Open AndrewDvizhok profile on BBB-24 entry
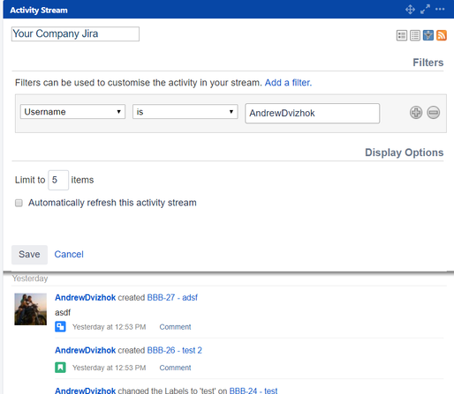The height and width of the screenshot is (394, 454). [x=86, y=390]
